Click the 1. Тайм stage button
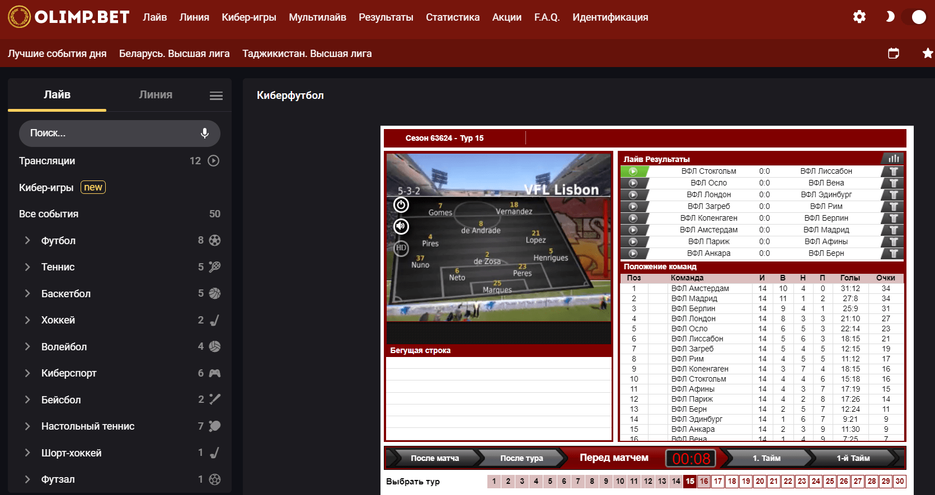The image size is (935, 495). point(767,458)
